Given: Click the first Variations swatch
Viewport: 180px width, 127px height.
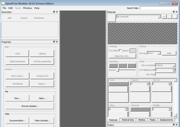Looking at the screenshot, I should [x=113, y=66].
